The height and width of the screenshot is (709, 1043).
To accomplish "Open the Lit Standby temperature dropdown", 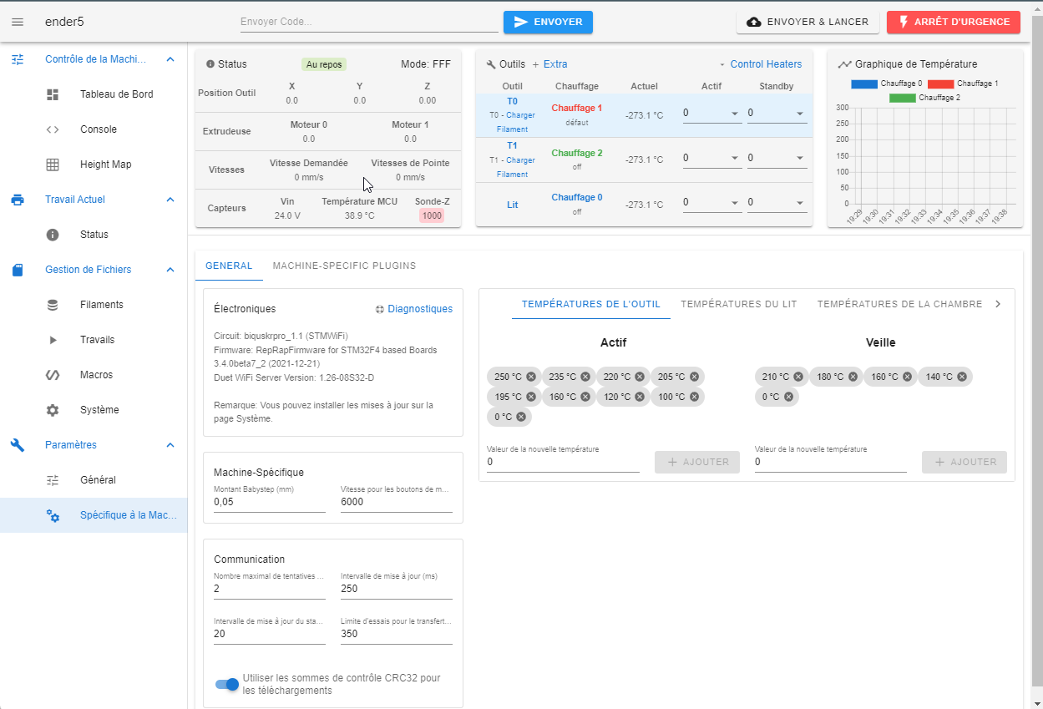I will [777, 202].
